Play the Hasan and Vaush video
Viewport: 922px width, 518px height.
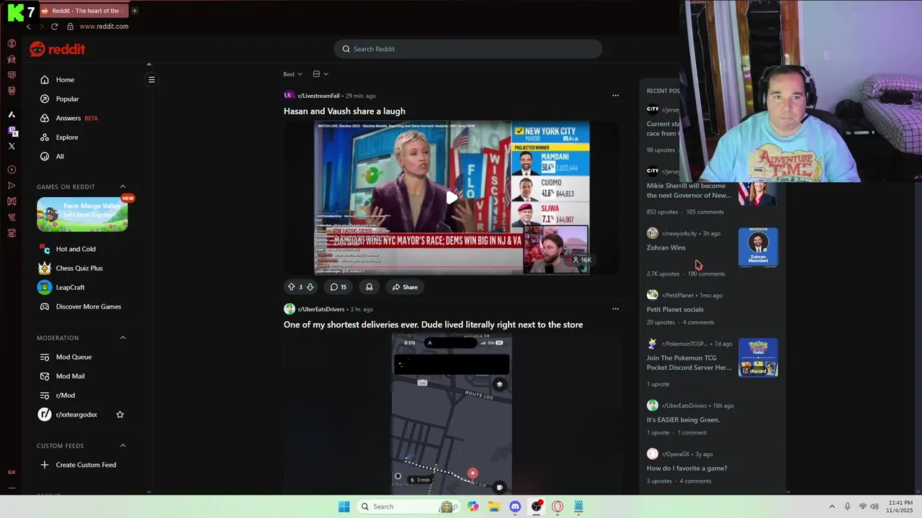click(x=451, y=198)
